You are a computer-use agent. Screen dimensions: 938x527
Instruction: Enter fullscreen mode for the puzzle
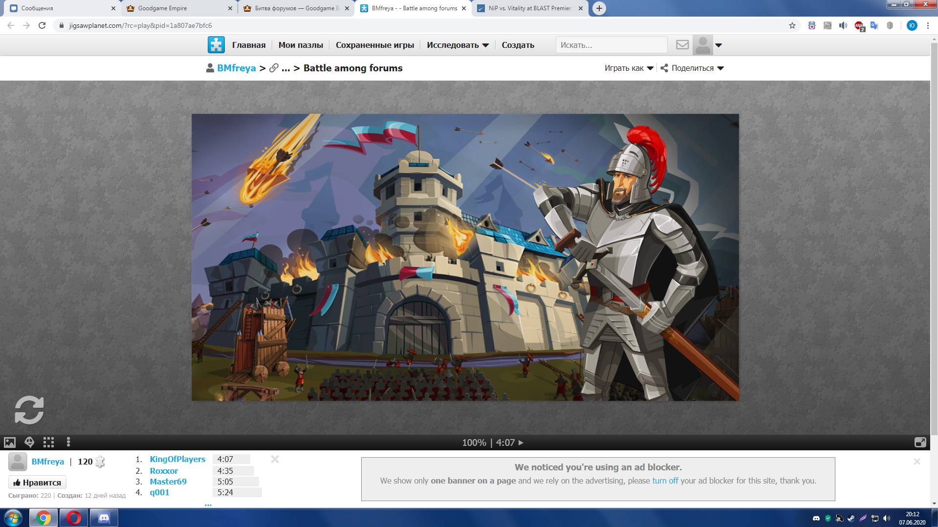pos(920,443)
